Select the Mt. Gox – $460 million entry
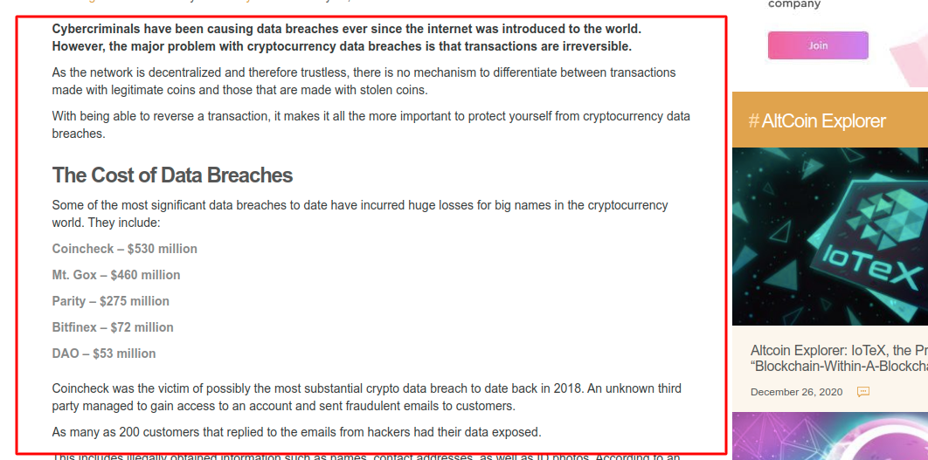The height and width of the screenshot is (460, 928). click(116, 275)
